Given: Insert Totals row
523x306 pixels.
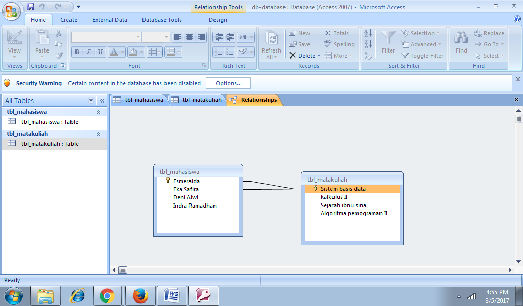Looking at the screenshot, I should click(x=337, y=33).
